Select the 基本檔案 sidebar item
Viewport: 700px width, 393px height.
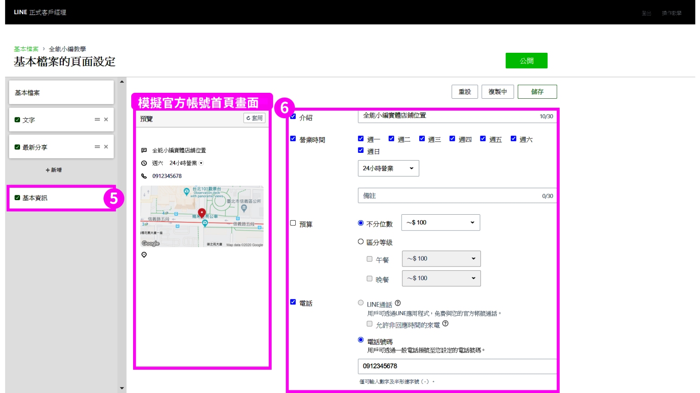click(61, 93)
